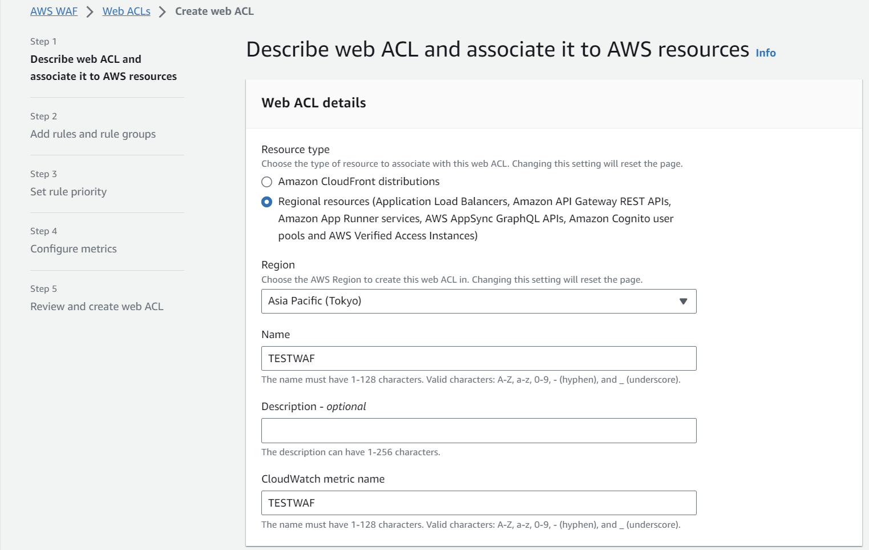Go to Step 2 Add rules and rule groups
This screenshot has height=550, width=869.
[x=93, y=134]
